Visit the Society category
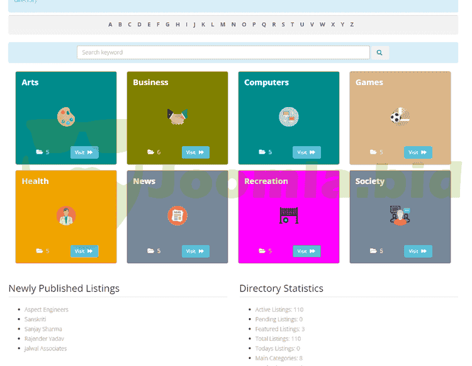 pos(418,251)
